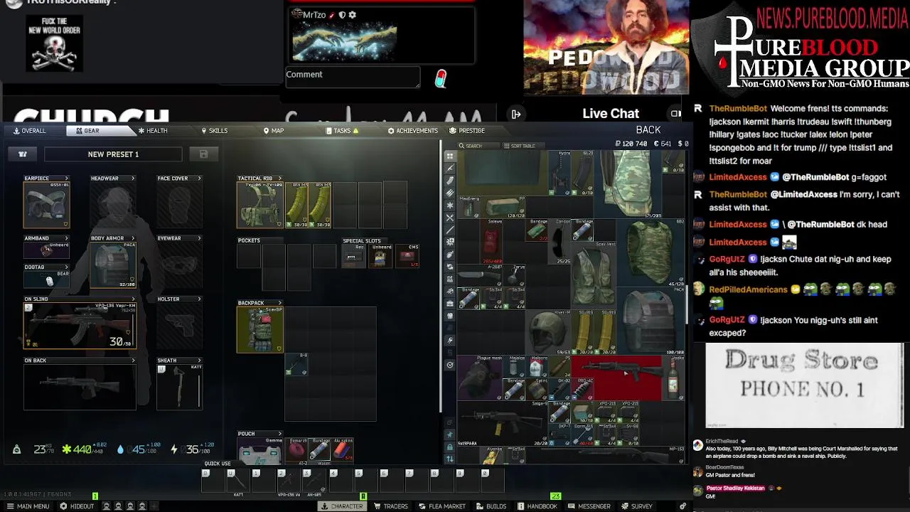Toggle the lock icon at stash bottom
This screenshot has height=512, width=910.
pyautogui.click(x=449, y=447)
